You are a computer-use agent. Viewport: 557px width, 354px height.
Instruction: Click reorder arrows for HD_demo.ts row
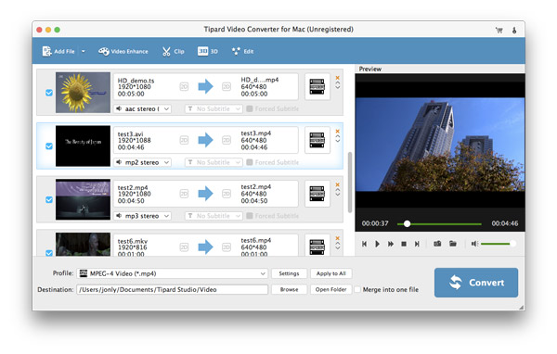pos(338,85)
